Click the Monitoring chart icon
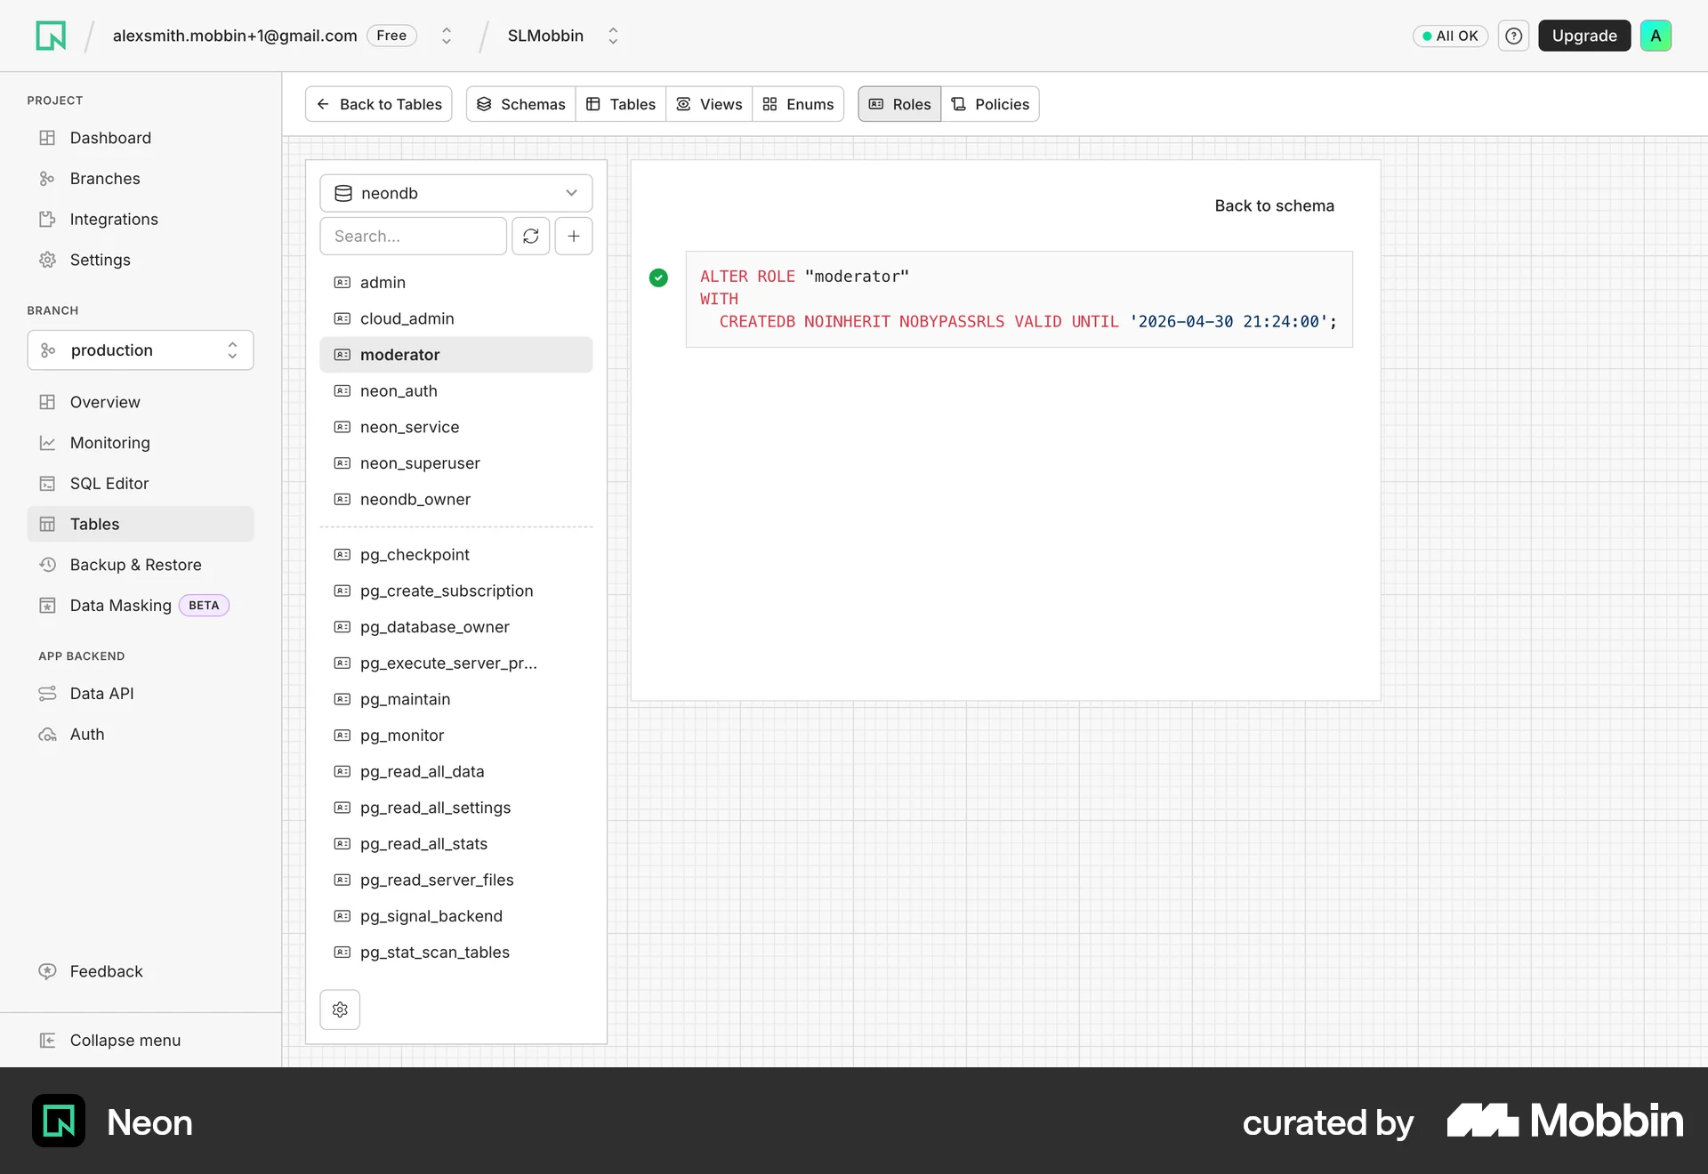1708x1174 pixels. point(48,443)
